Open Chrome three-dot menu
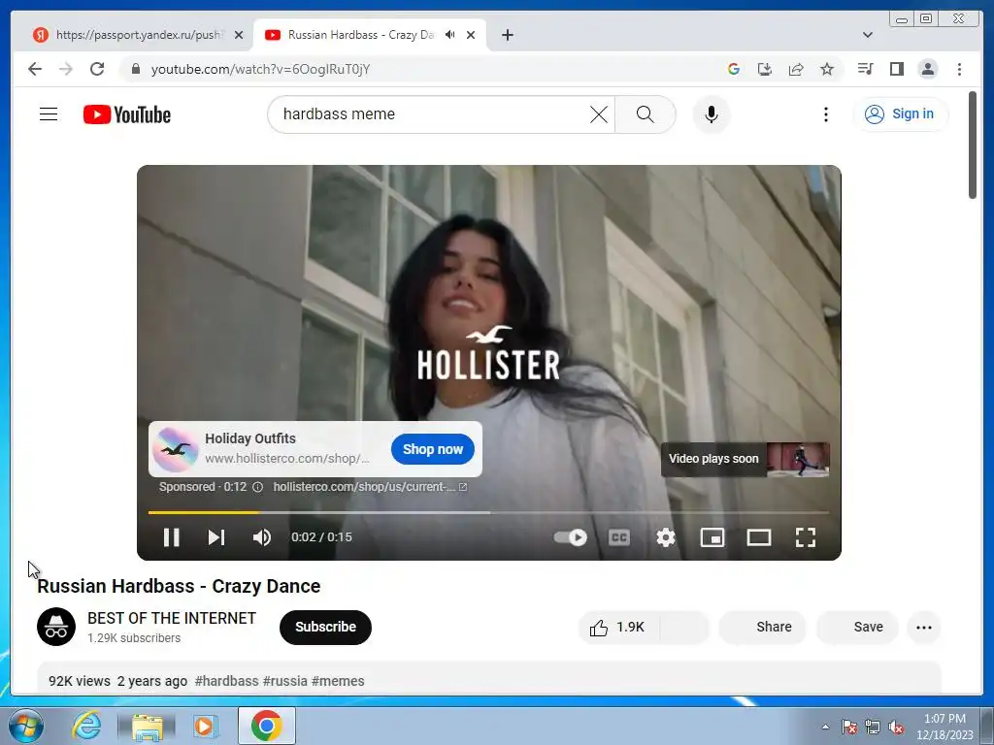The image size is (994, 745). (x=959, y=69)
